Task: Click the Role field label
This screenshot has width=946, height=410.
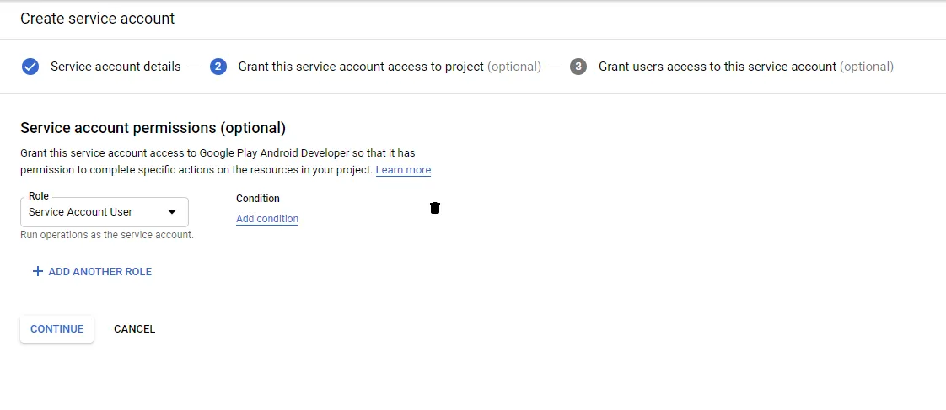Action: coord(39,196)
